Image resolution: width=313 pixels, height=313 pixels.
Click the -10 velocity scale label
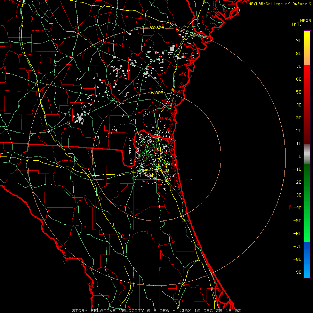[x=297, y=169]
